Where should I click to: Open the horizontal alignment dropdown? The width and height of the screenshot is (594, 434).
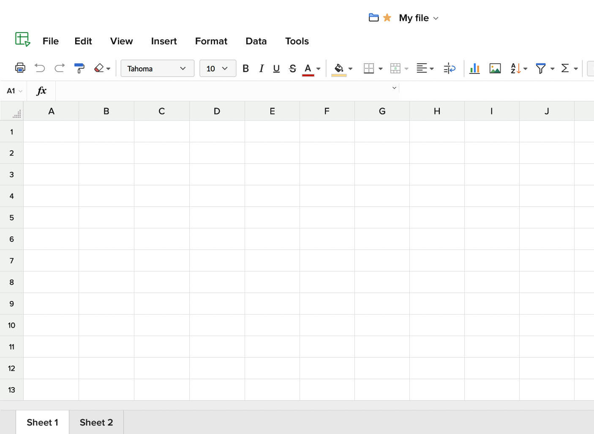(x=425, y=68)
